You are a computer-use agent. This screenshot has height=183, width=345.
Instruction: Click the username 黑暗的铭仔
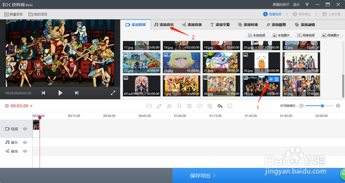point(281,4)
